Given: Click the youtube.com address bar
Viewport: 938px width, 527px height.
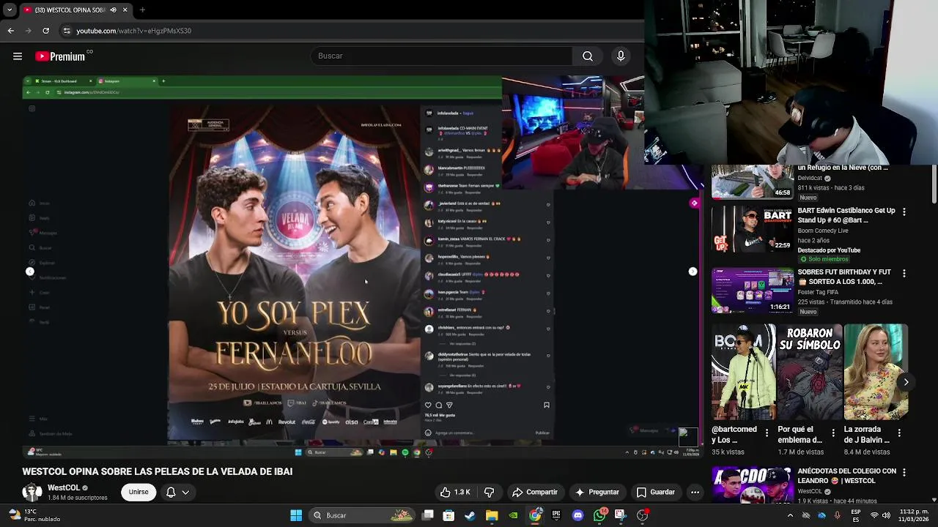Looking at the screenshot, I should [352, 31].
